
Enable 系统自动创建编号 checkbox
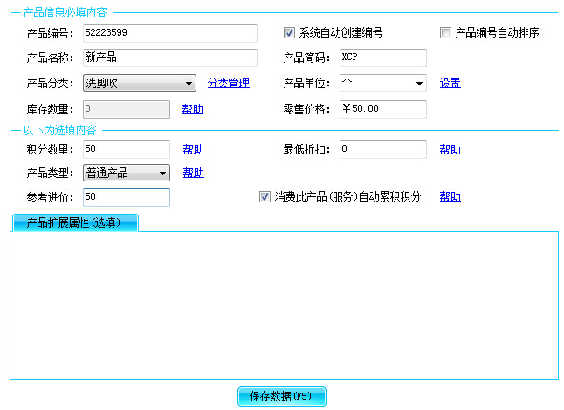tap(290, 33)
